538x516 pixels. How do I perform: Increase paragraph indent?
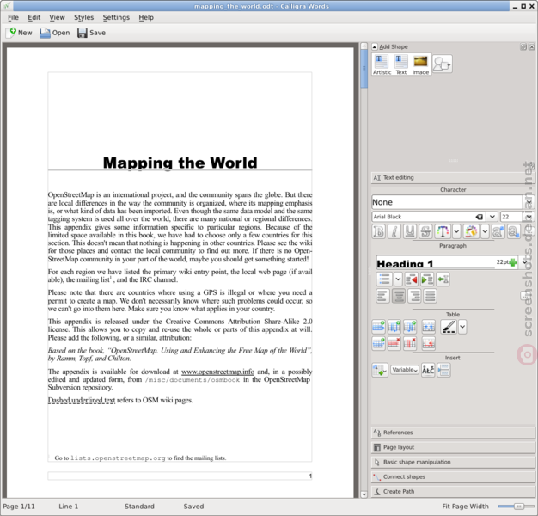[427, 279]
